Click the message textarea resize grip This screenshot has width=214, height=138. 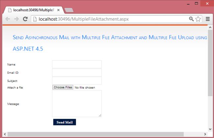click(x=100, y=116)
